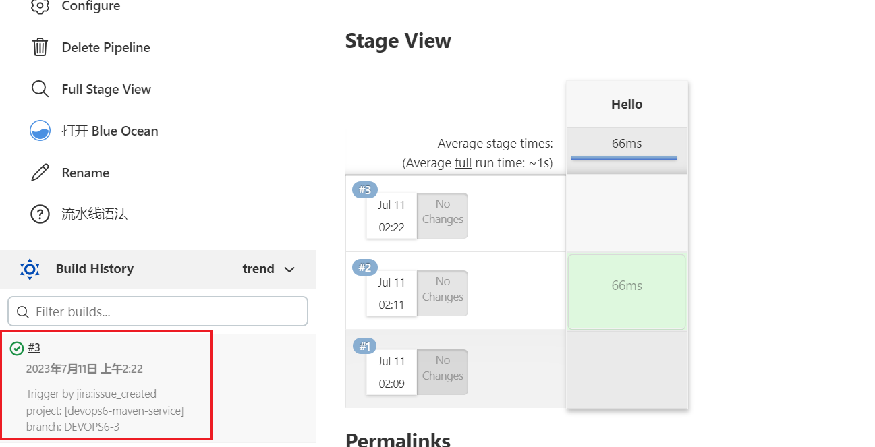Click the pipeline syntax question mark icon
The image size is (875, 447).
40,214
